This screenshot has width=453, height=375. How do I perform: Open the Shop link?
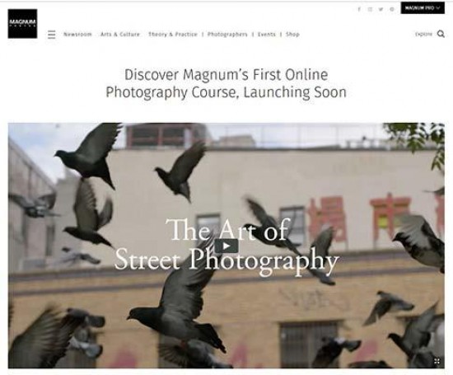[x=292, y=35]
